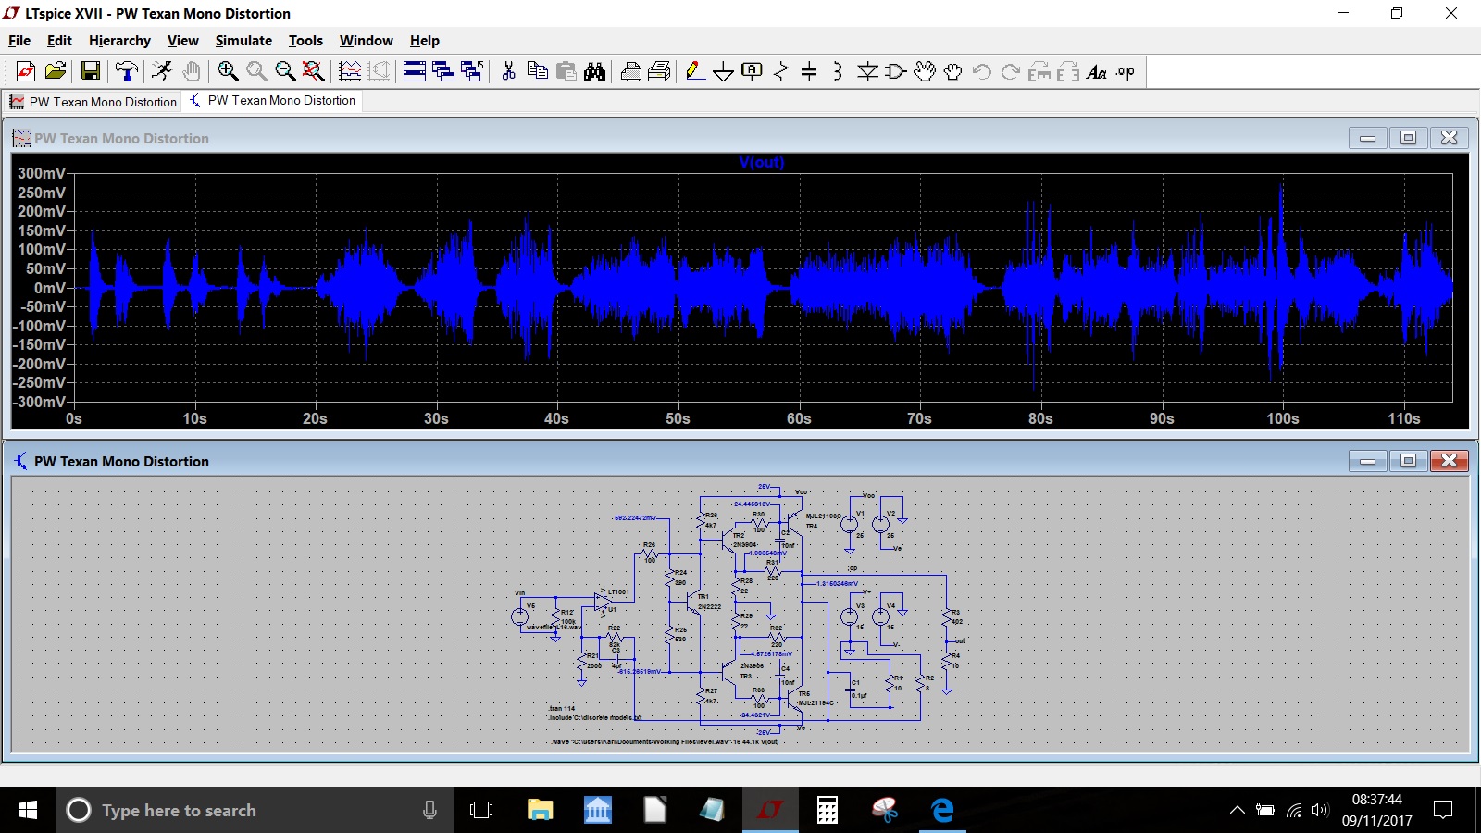Open the Simulate menu
This screenshot has width=1481, height=833.
(243, 41)
